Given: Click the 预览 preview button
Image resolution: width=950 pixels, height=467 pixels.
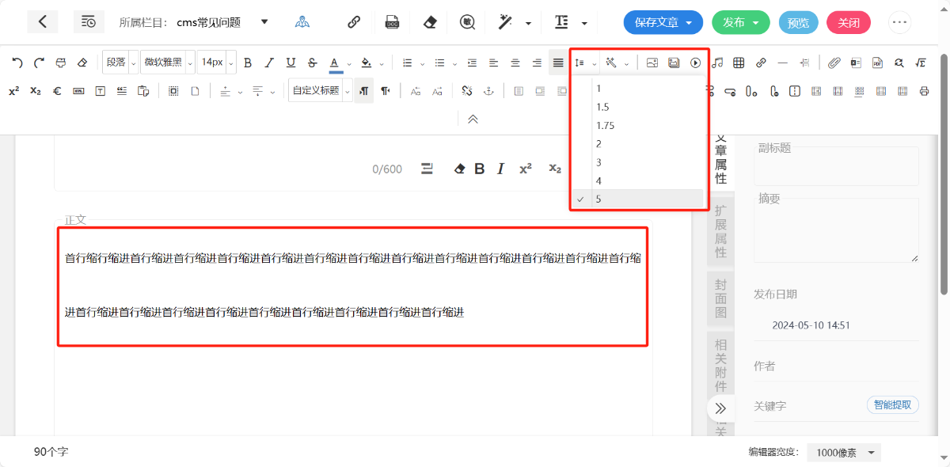Looking at the screenshot, I should 798,22.
